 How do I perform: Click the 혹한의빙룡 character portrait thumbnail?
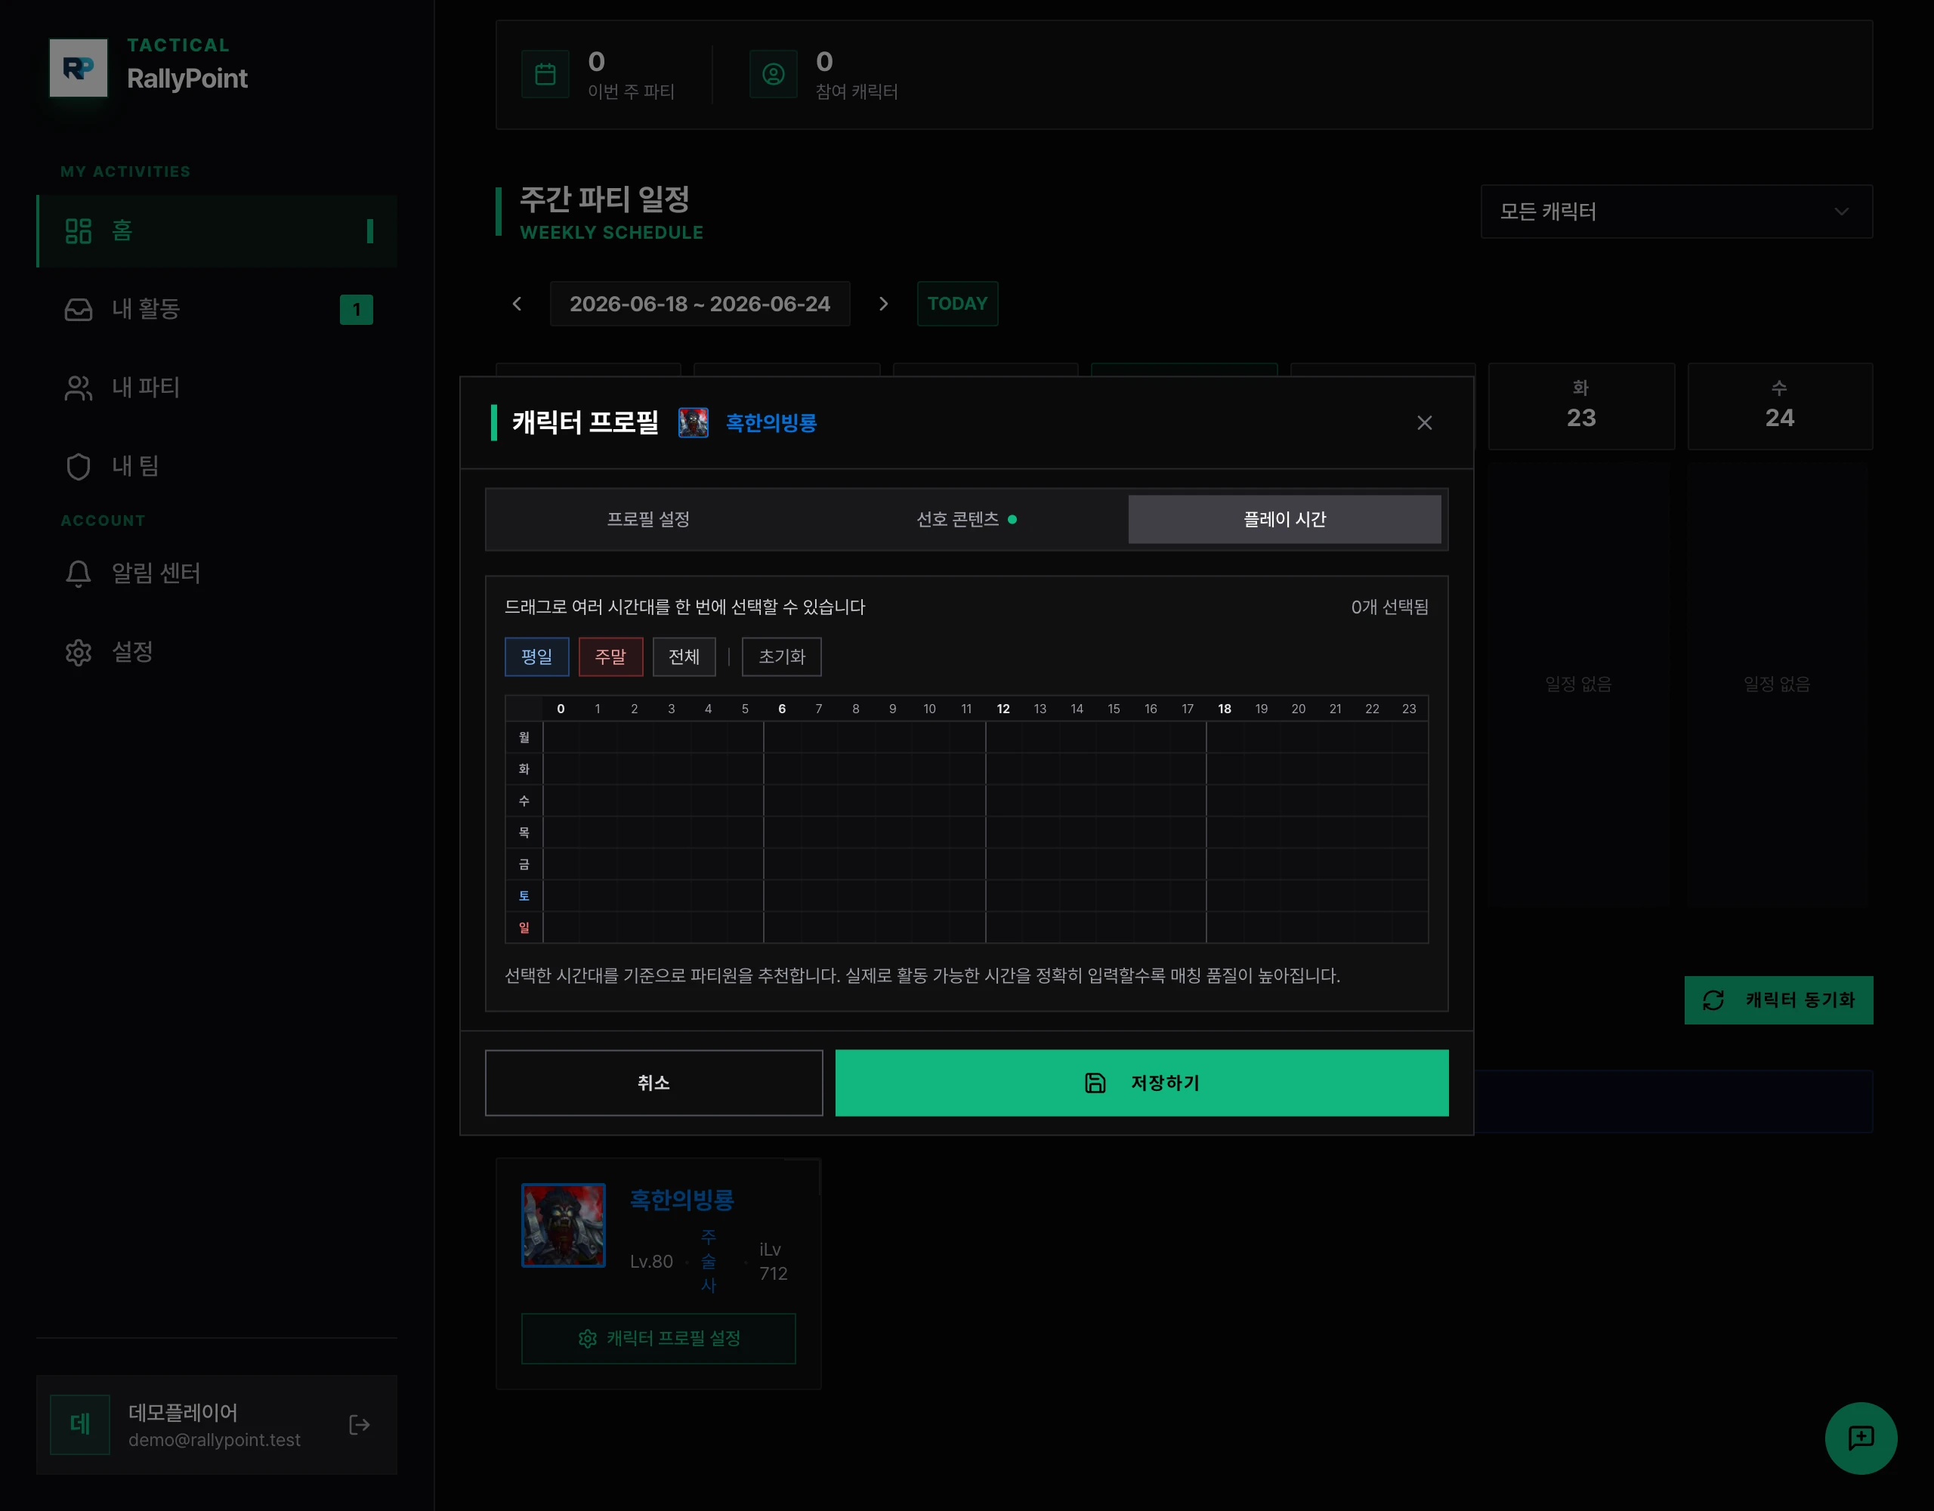click(563, 1225)
